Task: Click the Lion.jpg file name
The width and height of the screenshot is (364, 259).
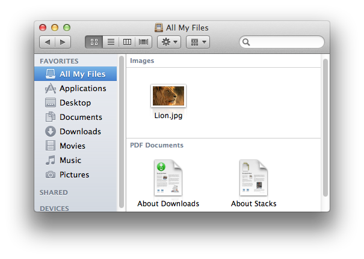Action: click(x=168, y=115)
